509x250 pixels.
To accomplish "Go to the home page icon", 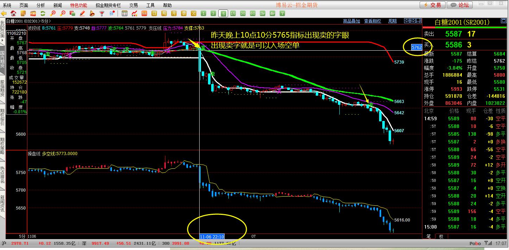I will click(13, 13).
